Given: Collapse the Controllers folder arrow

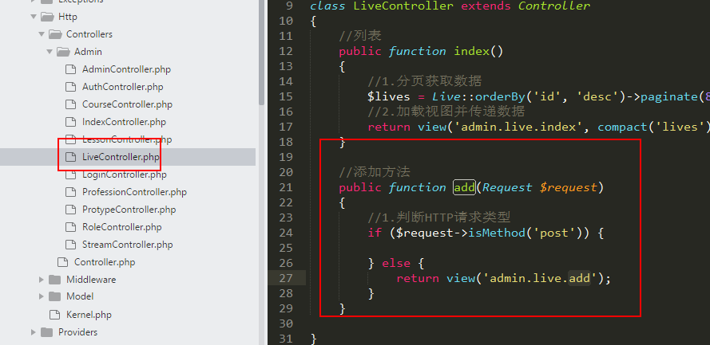Looking at the screenshot, I should click(x=41, y=34).
